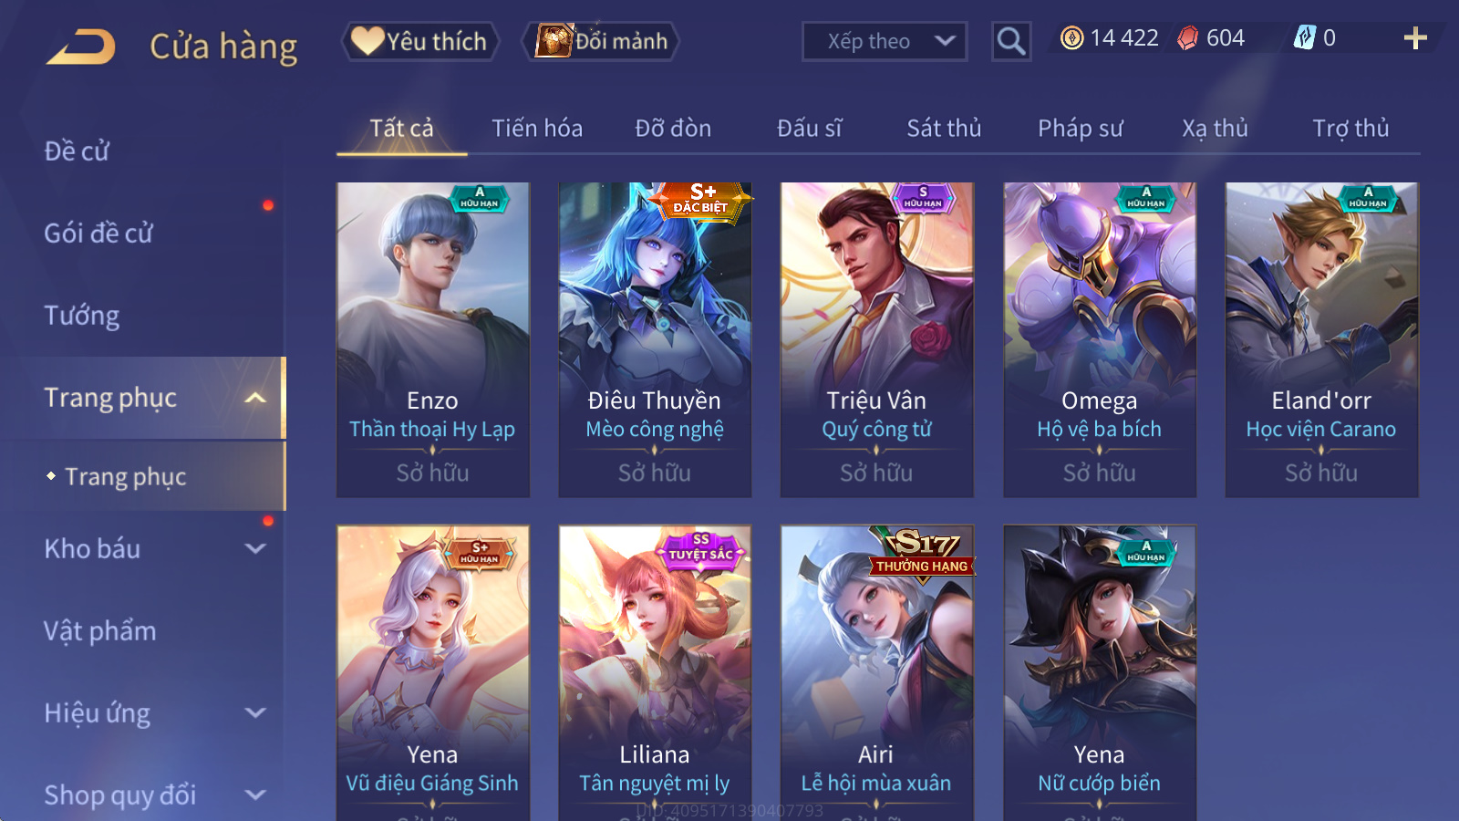Switch to the Sát thủ tab
The height and width of the screenshot is (821, 1459).
coord(944,129)
